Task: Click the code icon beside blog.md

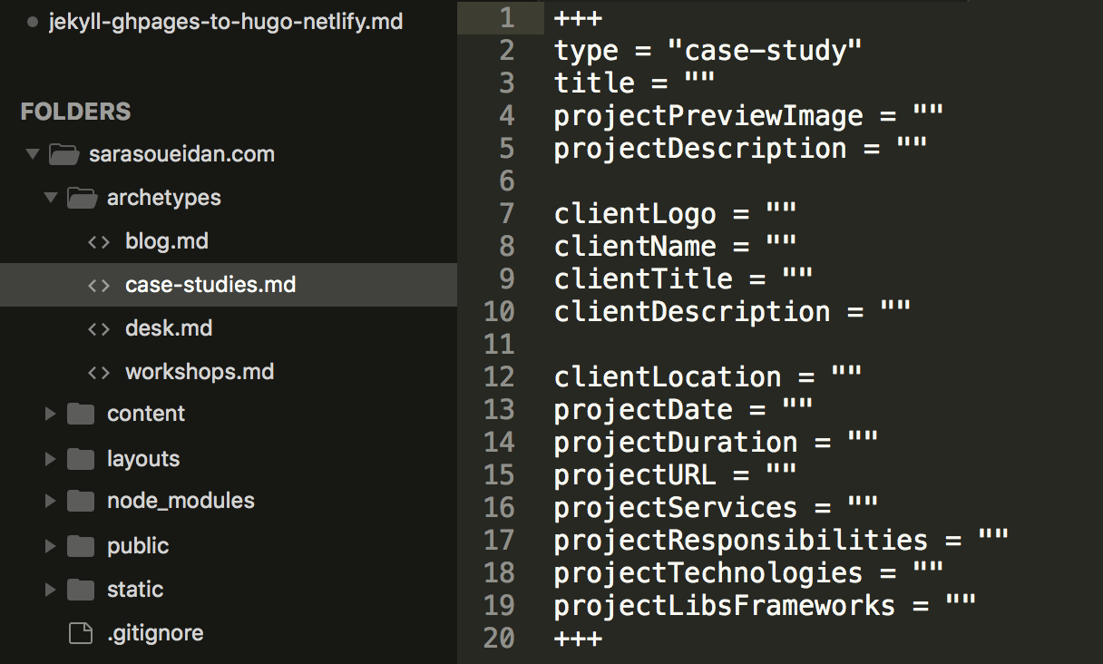Action: [x=98, y=242]
